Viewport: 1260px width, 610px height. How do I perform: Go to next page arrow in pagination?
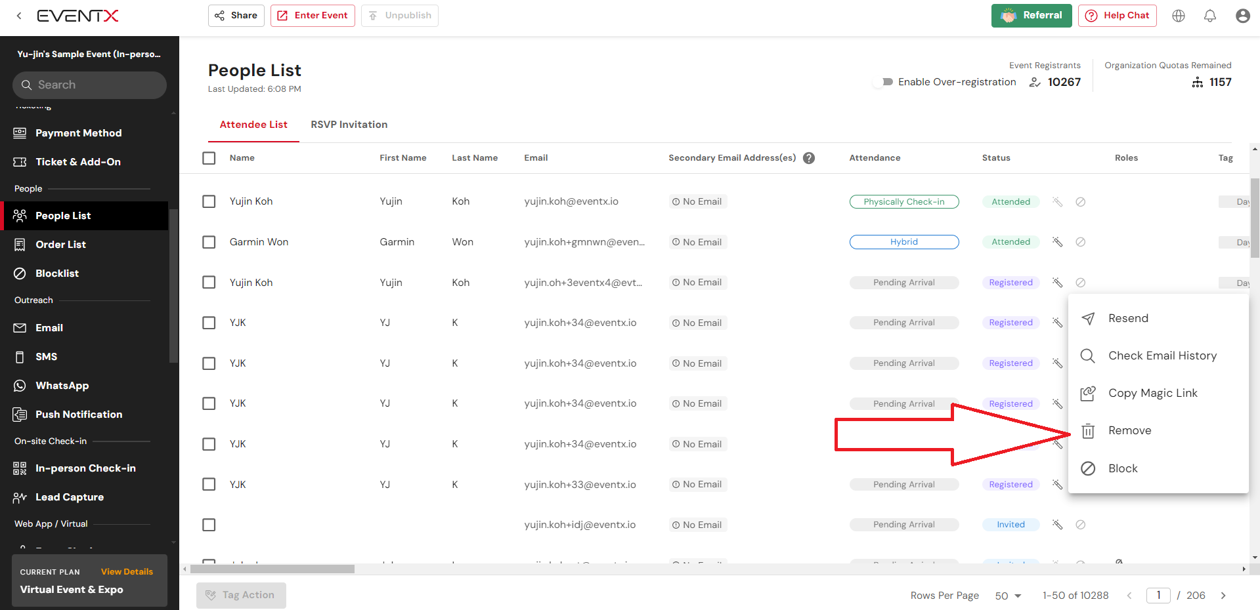1223,596
